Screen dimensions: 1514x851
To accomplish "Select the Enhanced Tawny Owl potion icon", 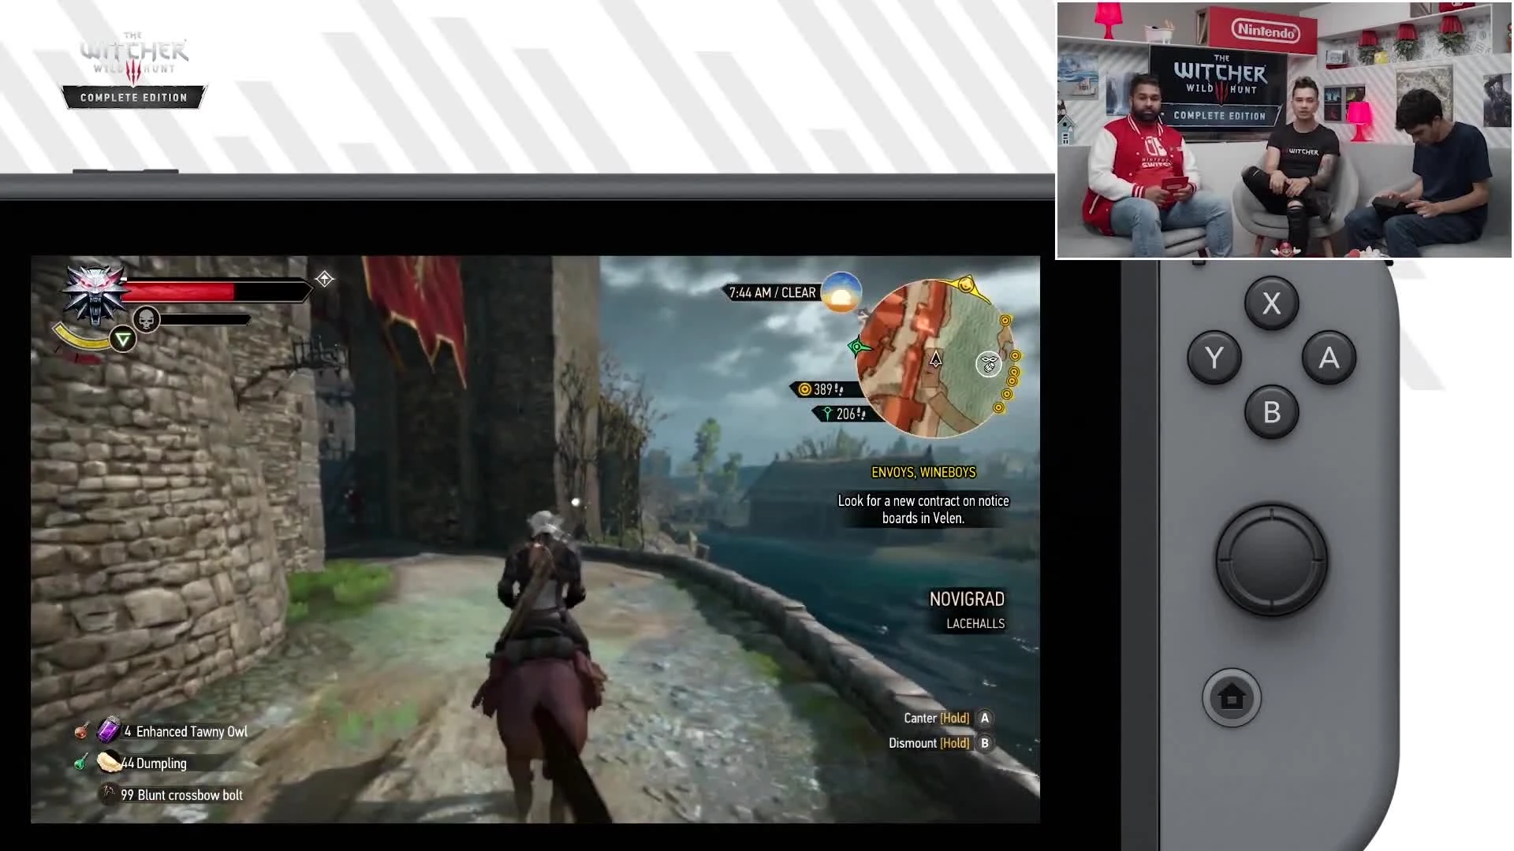I will pos(108,730).
